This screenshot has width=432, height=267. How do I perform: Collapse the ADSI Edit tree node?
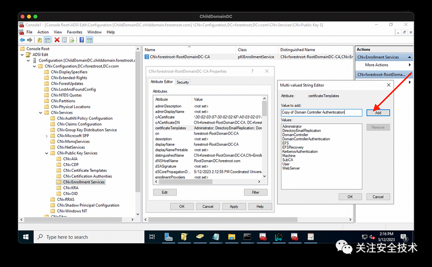point(22,55)
